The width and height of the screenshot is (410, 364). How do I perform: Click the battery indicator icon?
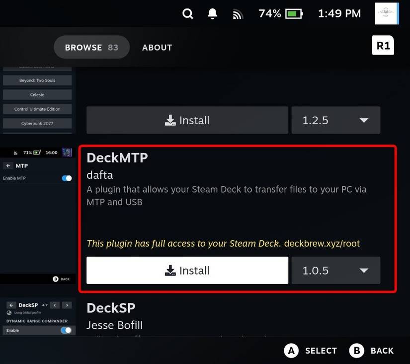coord(294,13)
